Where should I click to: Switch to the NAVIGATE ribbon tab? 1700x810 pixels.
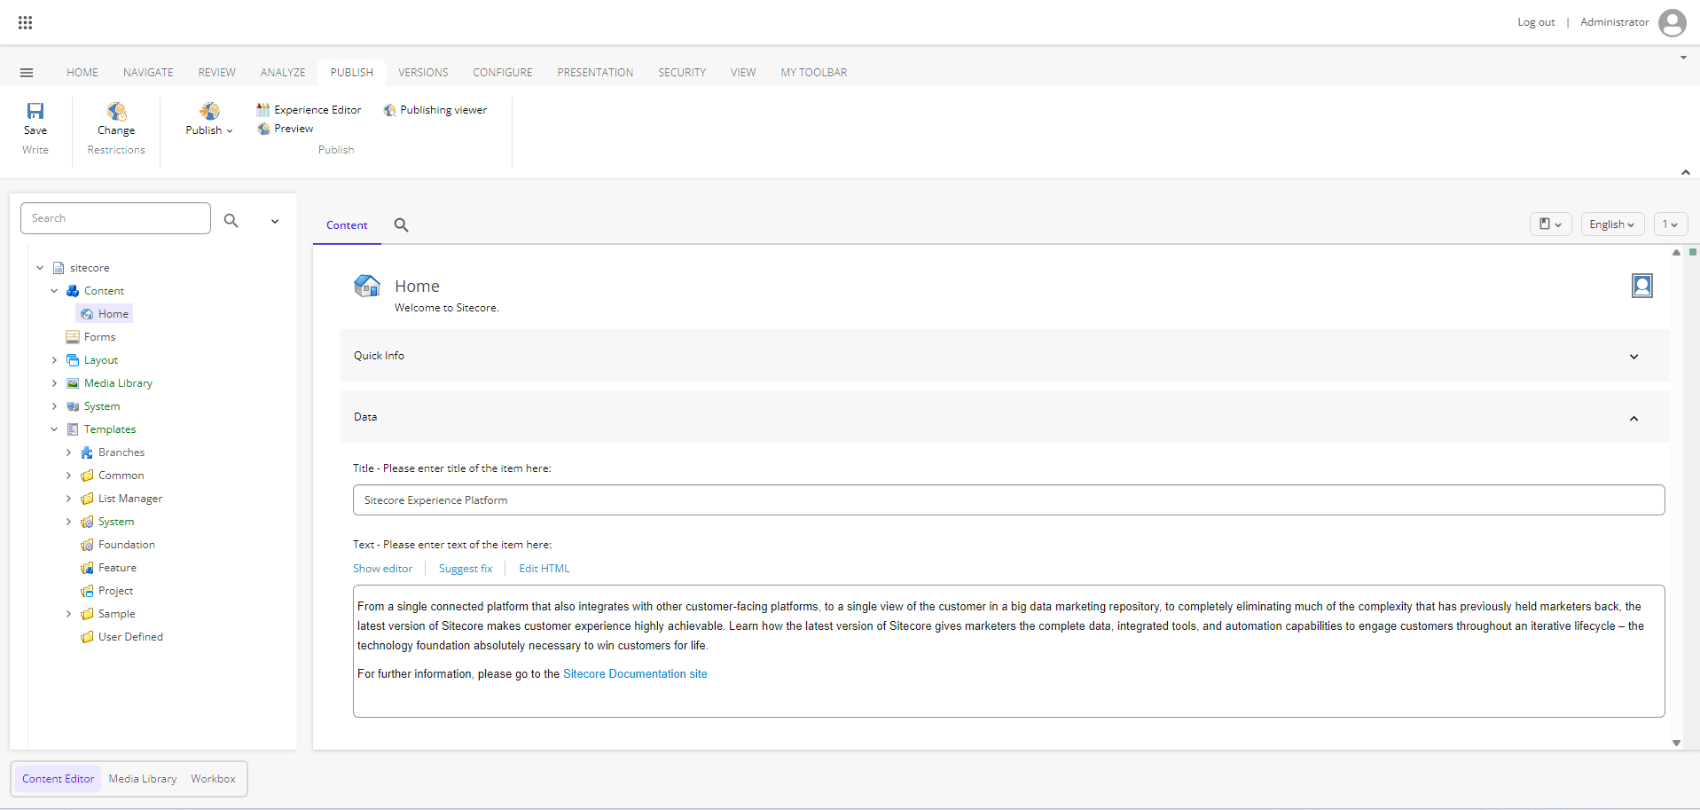click(x=148, y=73)
